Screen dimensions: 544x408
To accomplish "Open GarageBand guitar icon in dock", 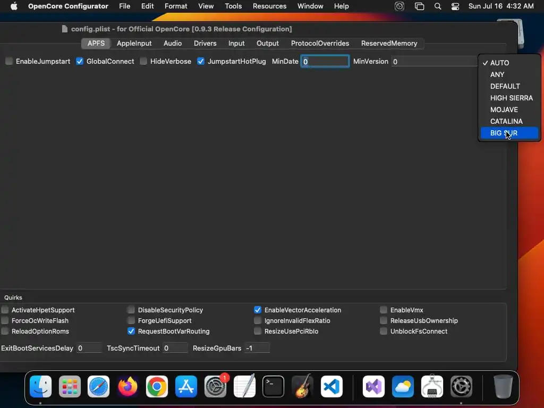I will pos(302,386).
